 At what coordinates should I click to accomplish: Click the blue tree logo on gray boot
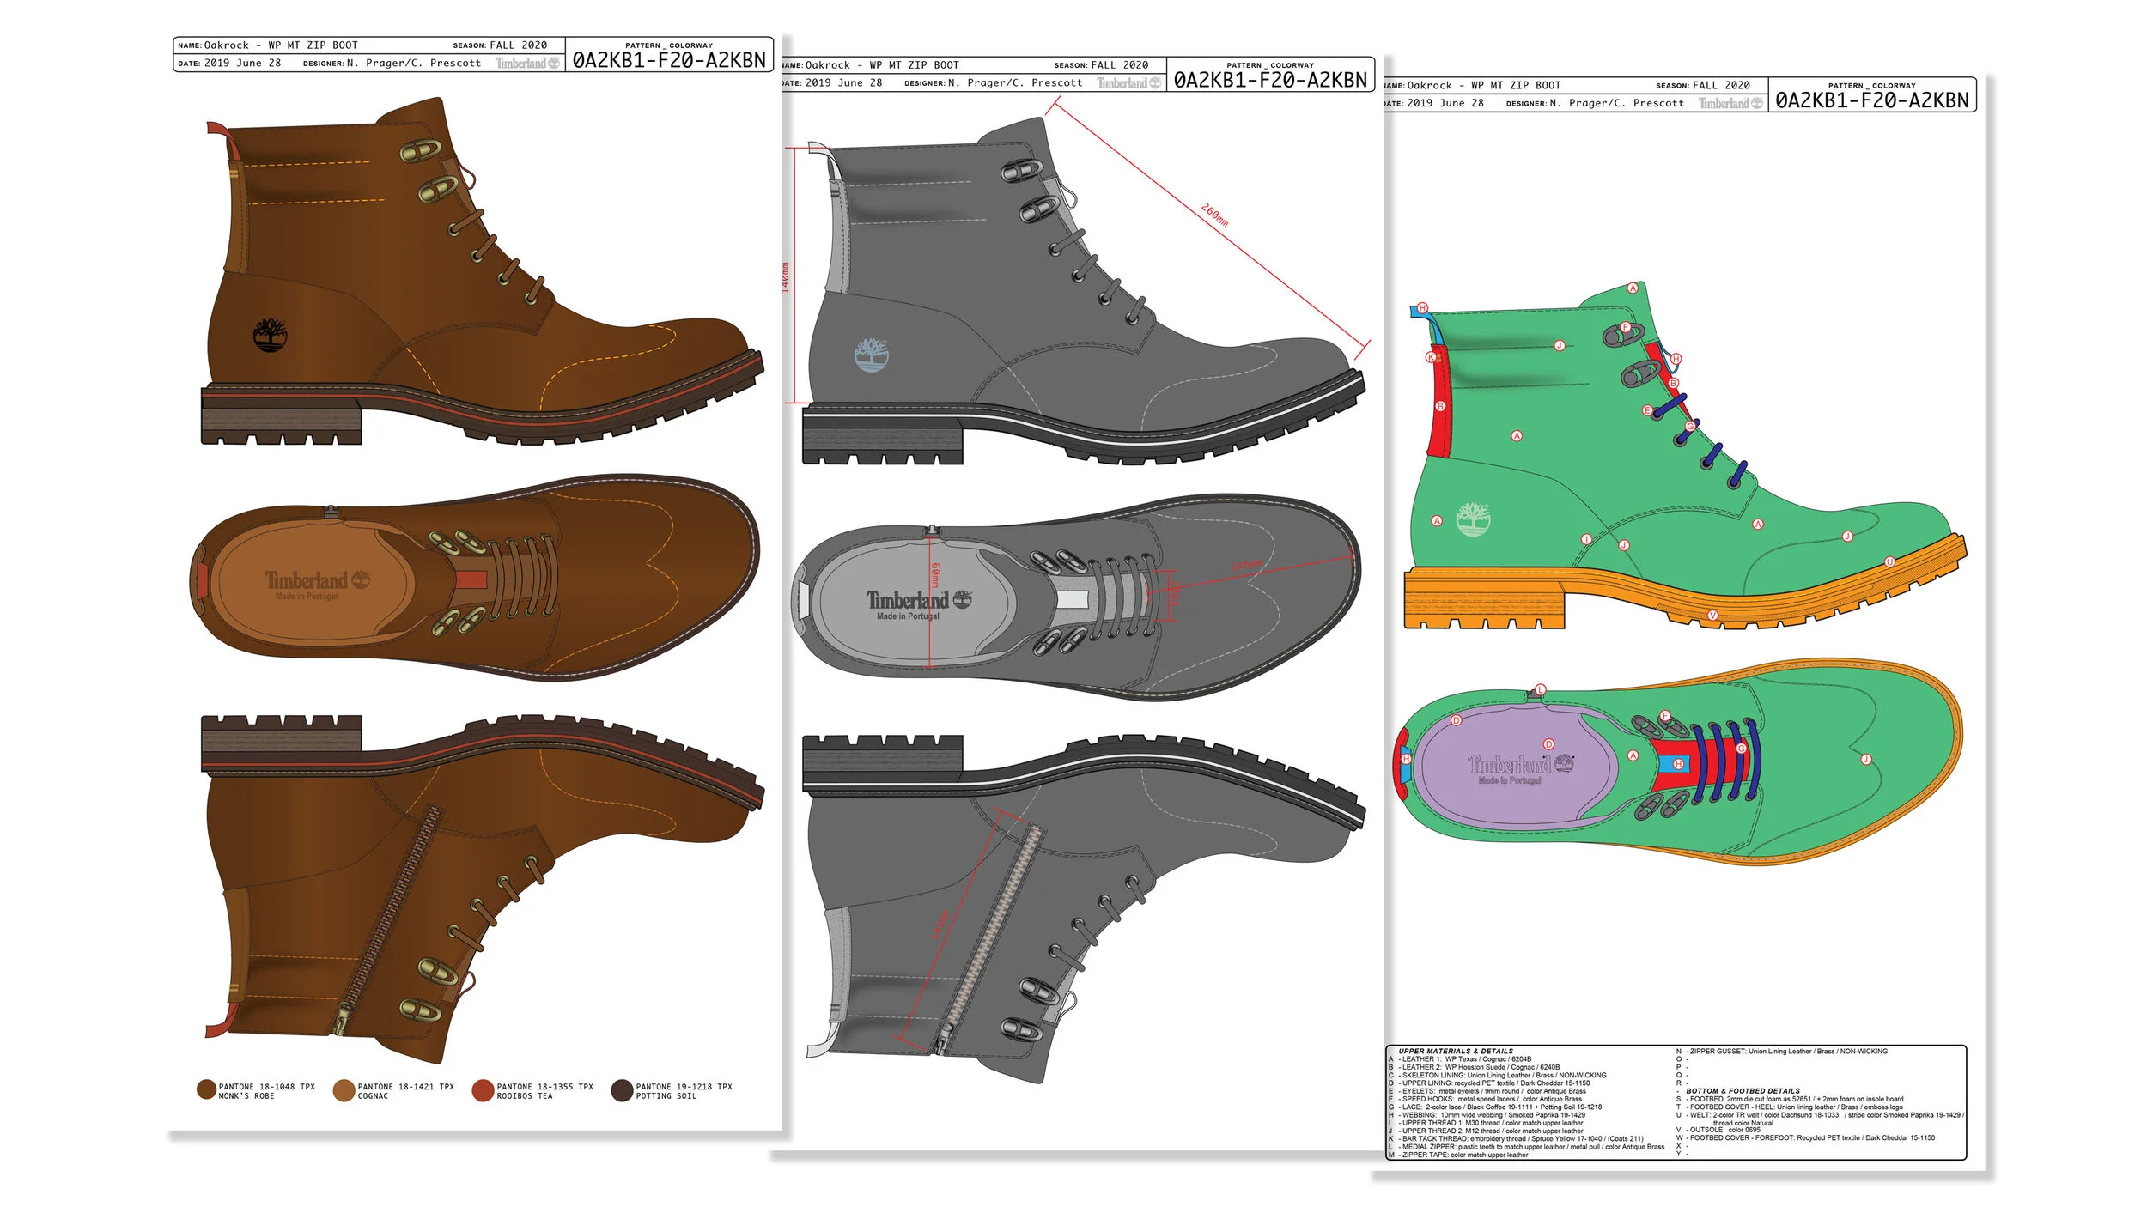872,355
